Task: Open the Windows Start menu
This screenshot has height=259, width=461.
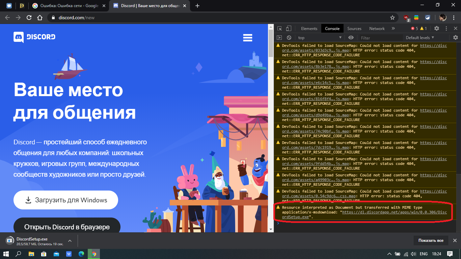Action: 6,254
